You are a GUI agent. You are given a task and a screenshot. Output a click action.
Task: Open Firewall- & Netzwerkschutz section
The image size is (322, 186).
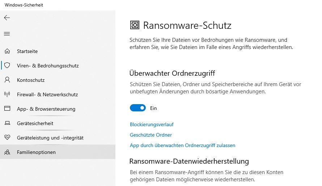click(x=47, y=94)
